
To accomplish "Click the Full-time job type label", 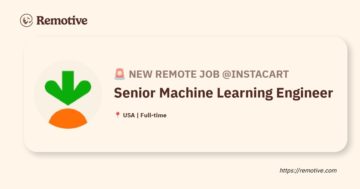I will click(x=153, y=115).
